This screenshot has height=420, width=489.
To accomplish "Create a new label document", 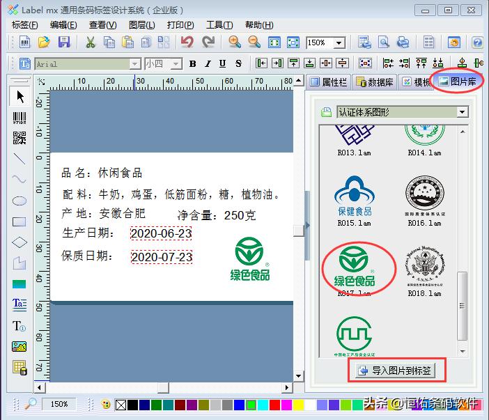I will point(24,42).
